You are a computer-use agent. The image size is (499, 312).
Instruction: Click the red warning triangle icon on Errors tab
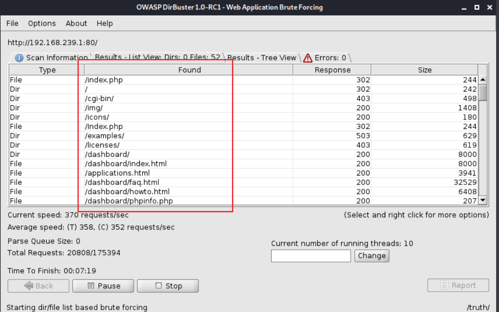308,58
